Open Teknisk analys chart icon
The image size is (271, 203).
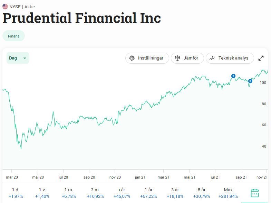pos(212,58)
